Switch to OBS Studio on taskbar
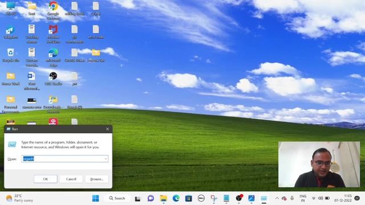The height and width of the screenshot is (205, 365). click(x=239, y=198)
